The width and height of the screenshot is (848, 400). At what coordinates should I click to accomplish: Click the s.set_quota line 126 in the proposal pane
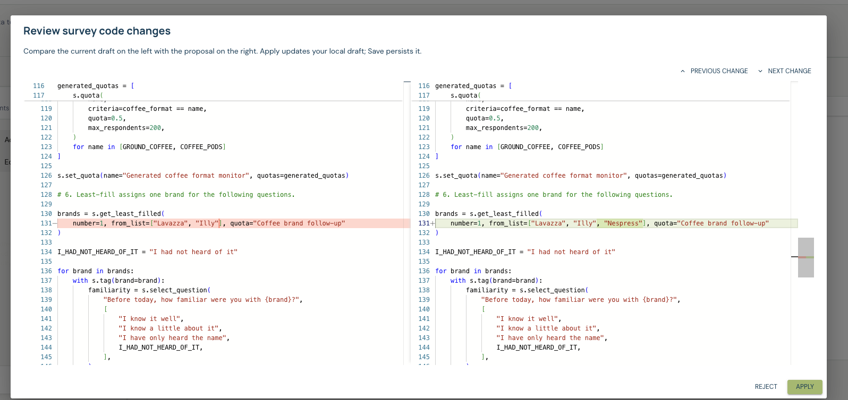coord(581,176)
